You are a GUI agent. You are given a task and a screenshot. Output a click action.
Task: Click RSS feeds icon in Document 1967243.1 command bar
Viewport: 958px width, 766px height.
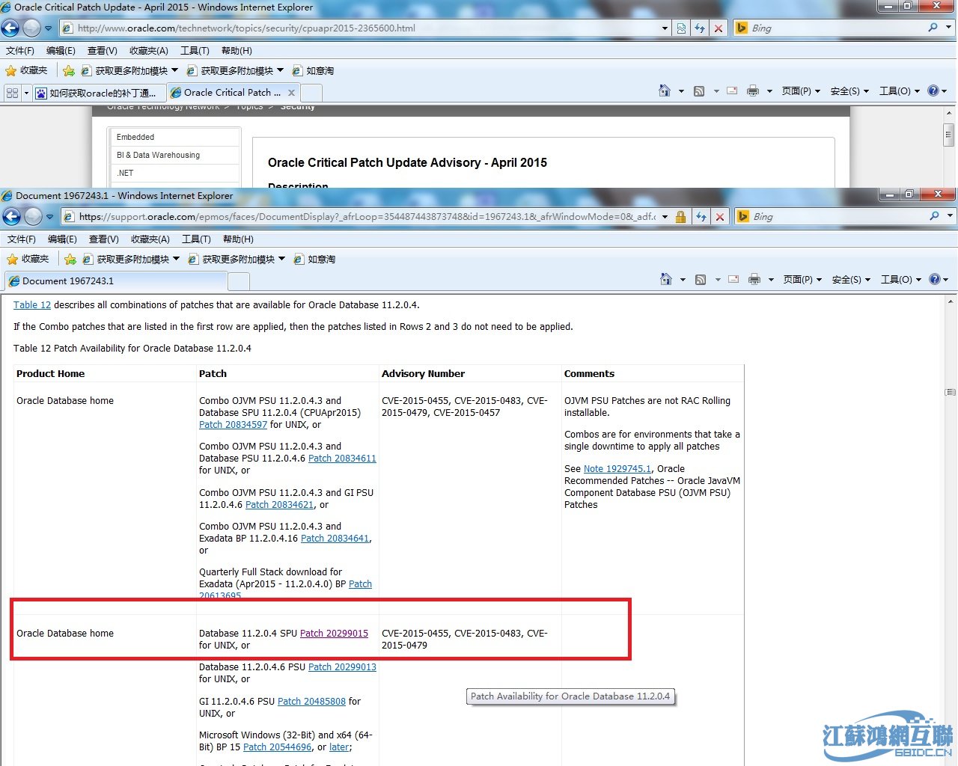coord(701,280)
